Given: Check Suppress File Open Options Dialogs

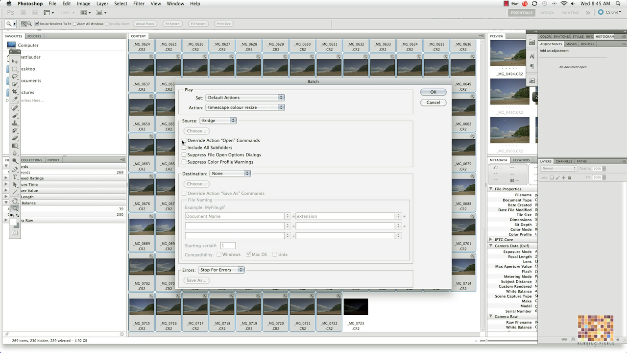Looking at the screenshot, I should pos(184,155).
